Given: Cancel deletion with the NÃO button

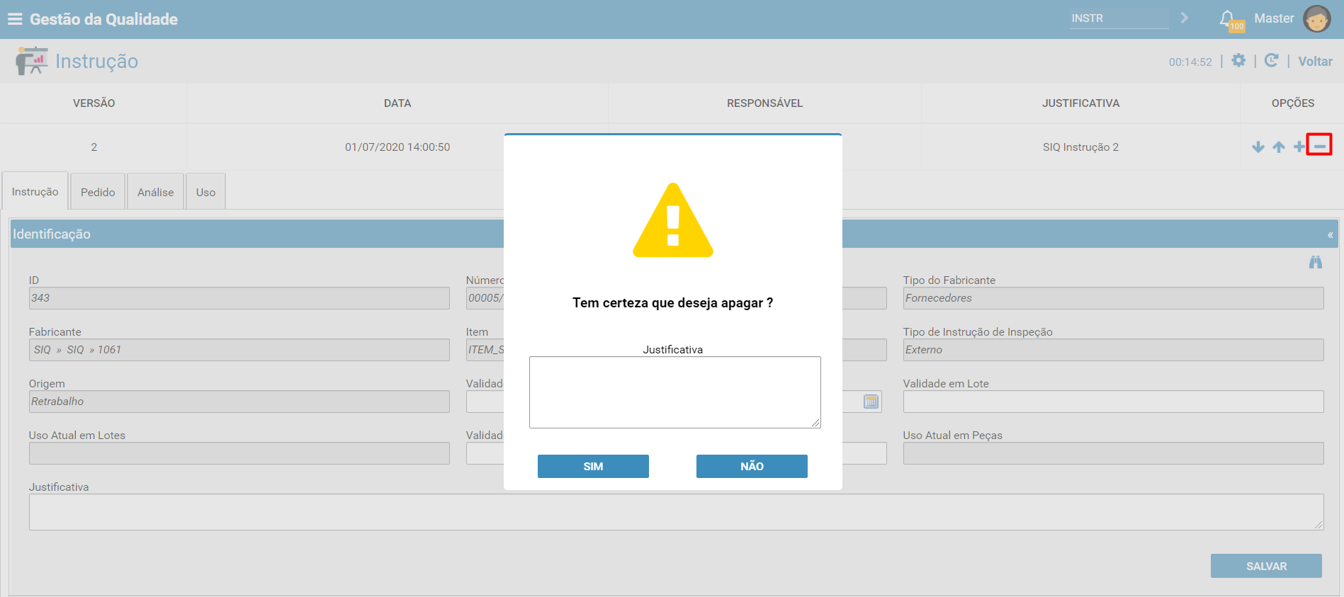Looking at the screenshot, I should point(752,466).
